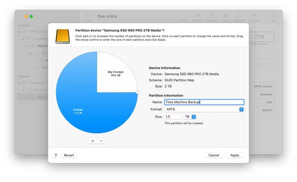The width and height of the screenshot is (297, 182).
Task: Select the Untitled 1.5 TB pie segment
Action: pyautogui.click(x=78, y=111)
